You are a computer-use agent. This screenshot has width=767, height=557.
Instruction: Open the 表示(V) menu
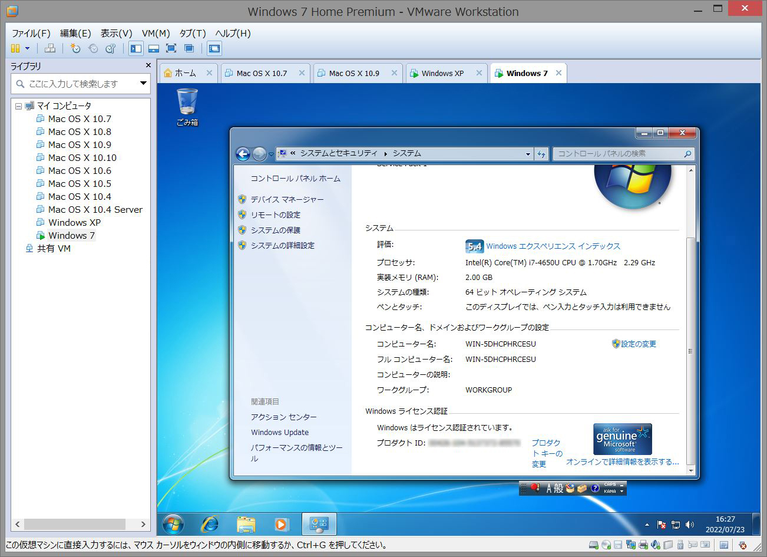116,33
